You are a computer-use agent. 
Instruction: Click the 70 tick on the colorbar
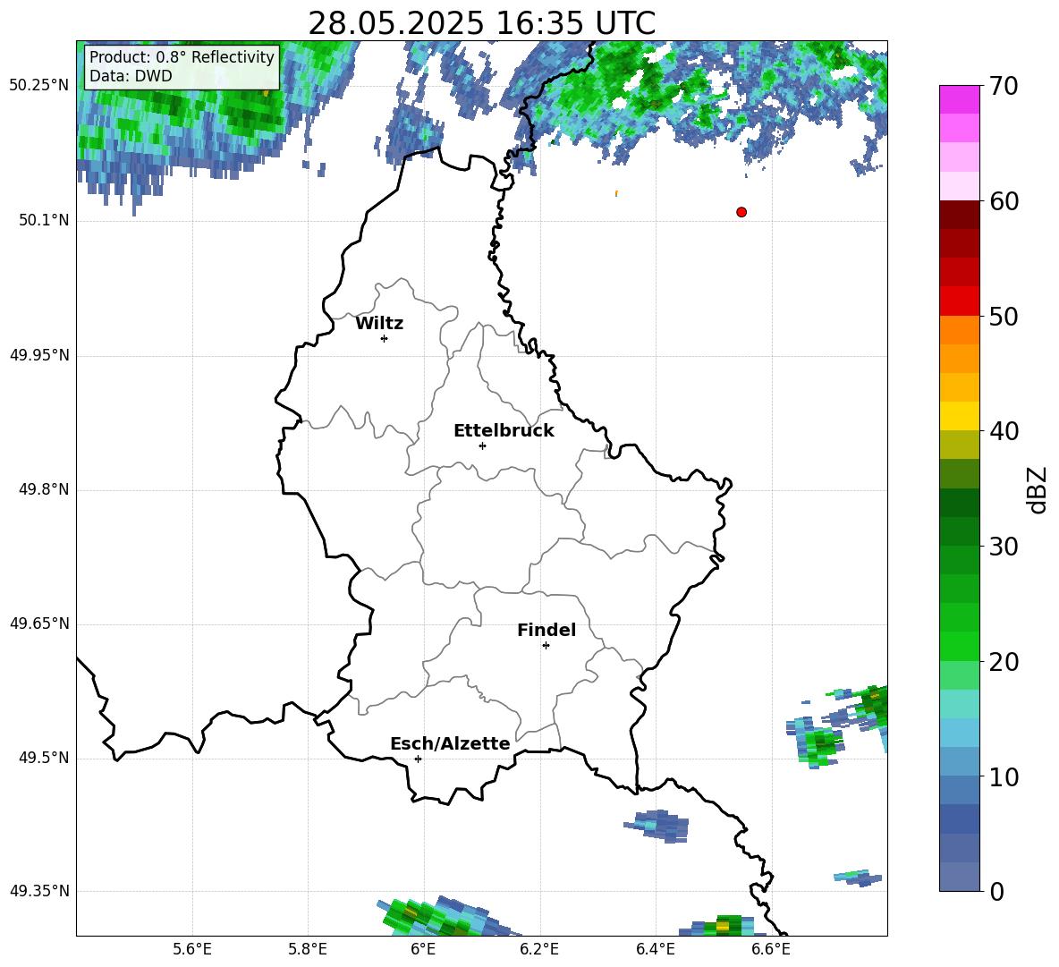pyautogui.click(x=1003, y=86)
